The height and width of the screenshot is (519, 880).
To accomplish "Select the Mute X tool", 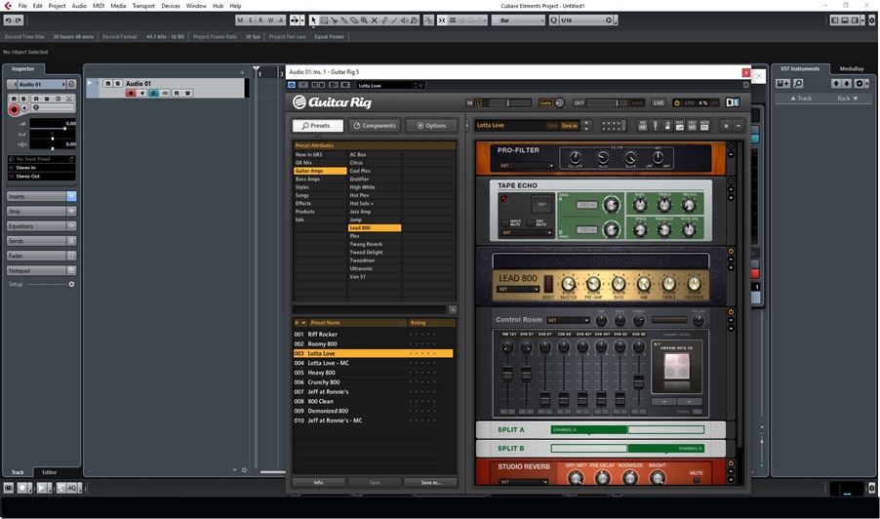I will point(375,20).
